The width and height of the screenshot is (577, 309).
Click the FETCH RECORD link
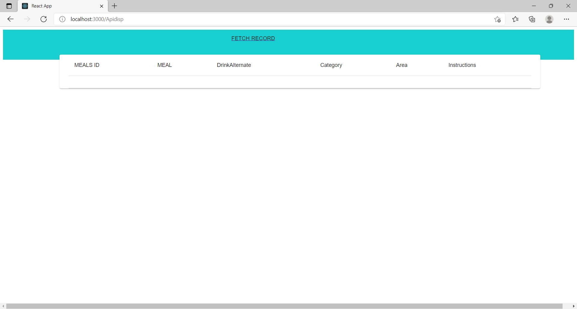point(253,38)
